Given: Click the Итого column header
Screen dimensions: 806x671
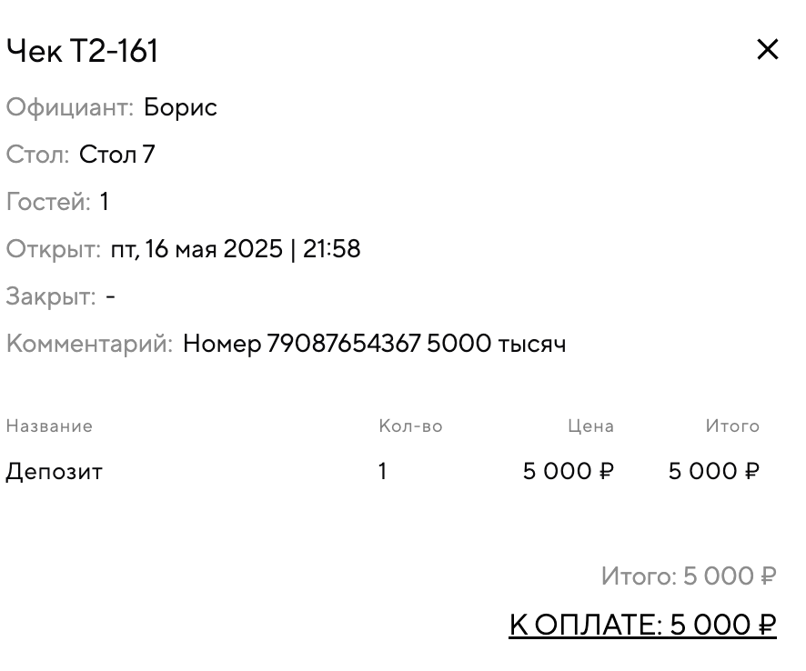Looking at the screenshot, I should click(732, 426).
